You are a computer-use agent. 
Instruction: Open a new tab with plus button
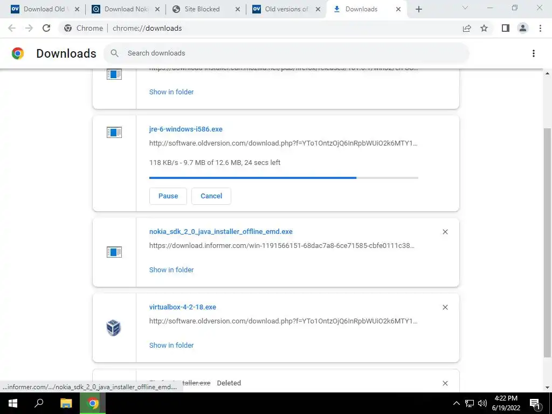coord(418,9)
